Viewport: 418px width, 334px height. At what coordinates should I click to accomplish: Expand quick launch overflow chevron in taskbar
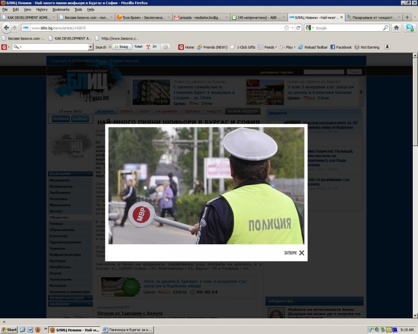pyautogui.click(x=45, y=328)
